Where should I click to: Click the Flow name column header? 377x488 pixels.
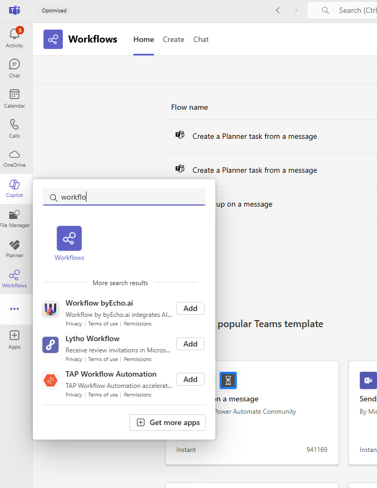coord(190,108)
